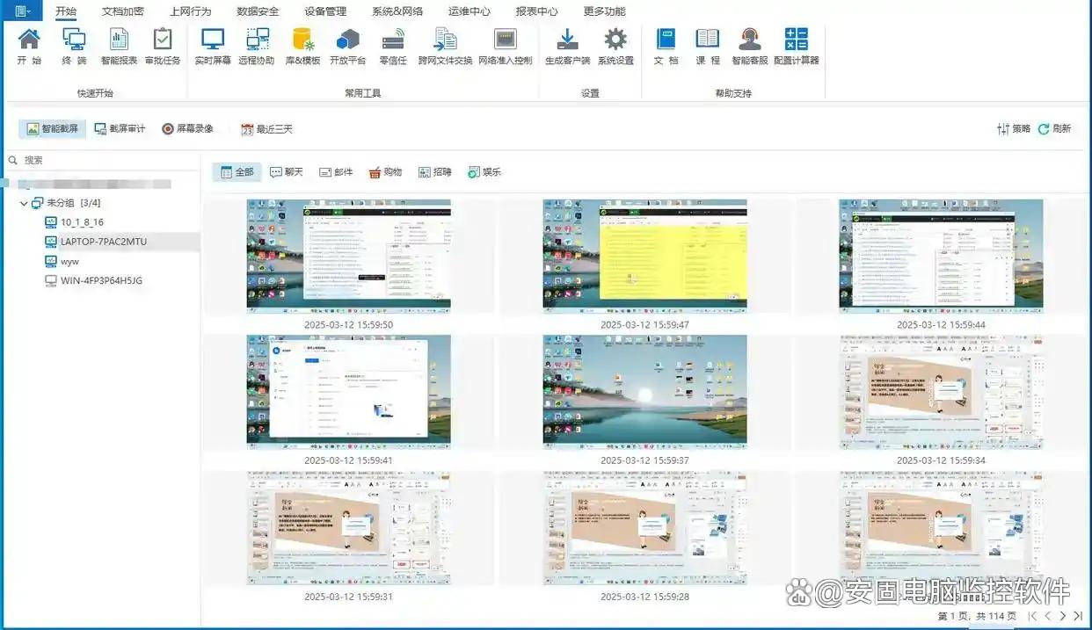Open the 文档 documentation icon

click(x=666, y=47)
